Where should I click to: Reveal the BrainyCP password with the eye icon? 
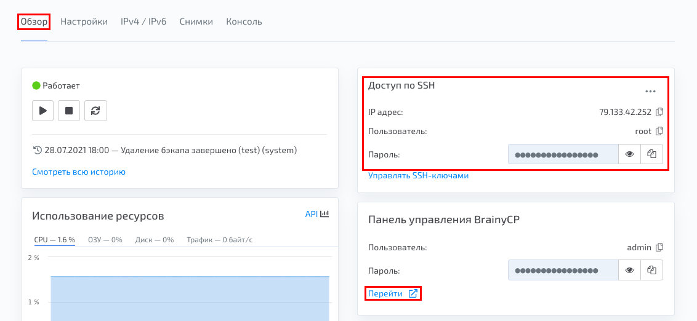(629, 270)
